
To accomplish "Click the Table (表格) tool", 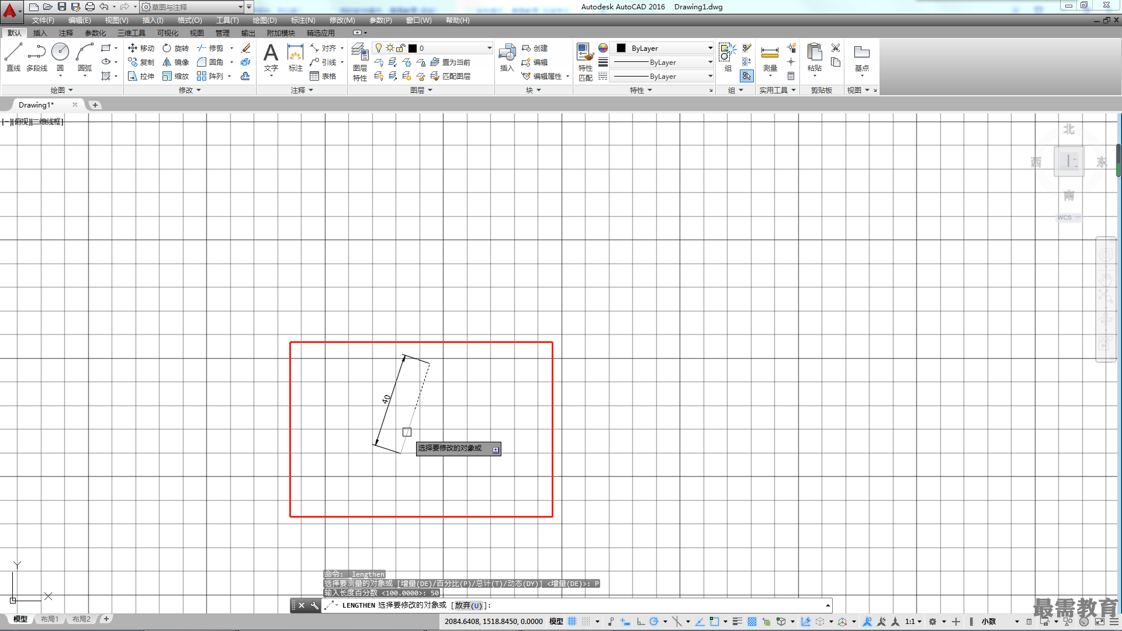I will (323, 76).
